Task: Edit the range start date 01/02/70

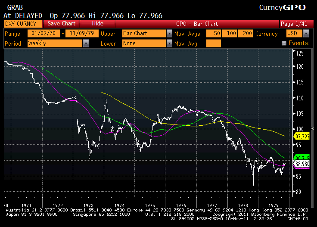Action: (44, 34)
